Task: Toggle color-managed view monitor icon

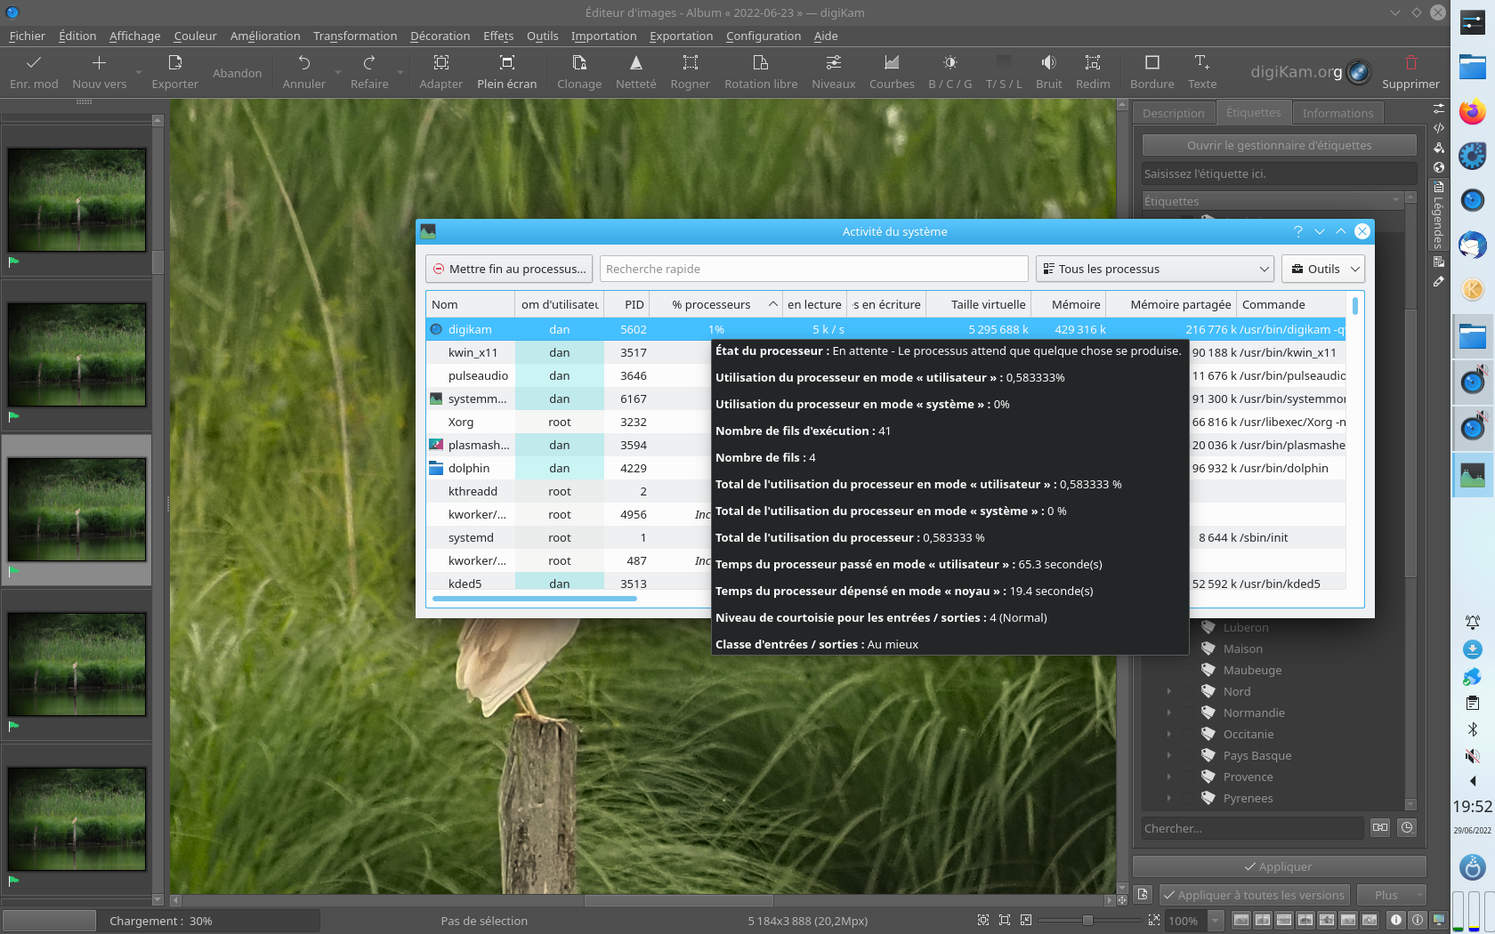Action: (x=1439, y=921)
